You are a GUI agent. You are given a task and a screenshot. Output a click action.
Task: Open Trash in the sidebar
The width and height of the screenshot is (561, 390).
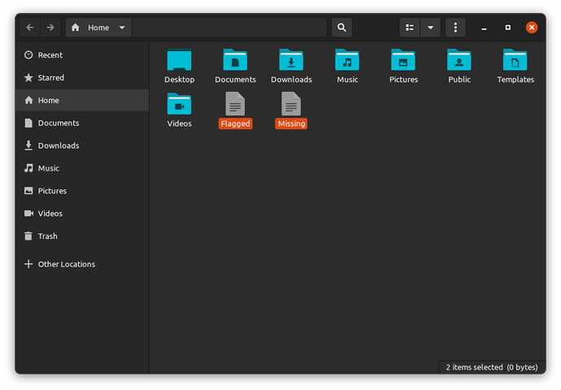pos(82,236)
